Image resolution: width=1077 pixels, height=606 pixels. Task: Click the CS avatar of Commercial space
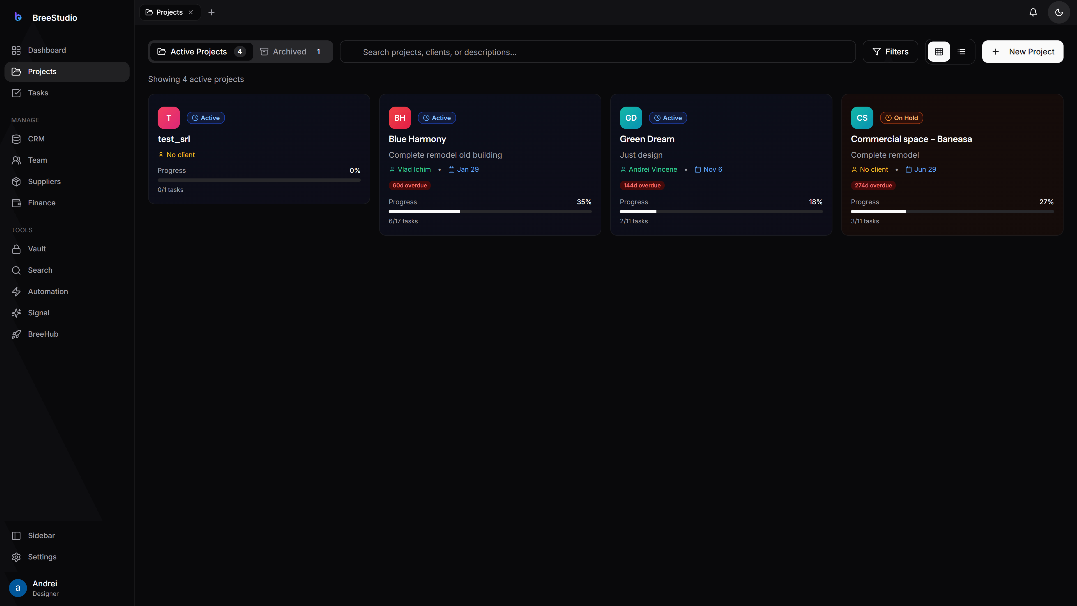click(862, 118)
